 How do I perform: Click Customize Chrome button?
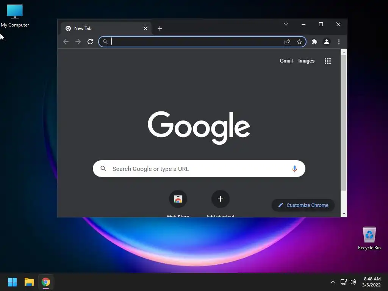[x=303, y=205]
